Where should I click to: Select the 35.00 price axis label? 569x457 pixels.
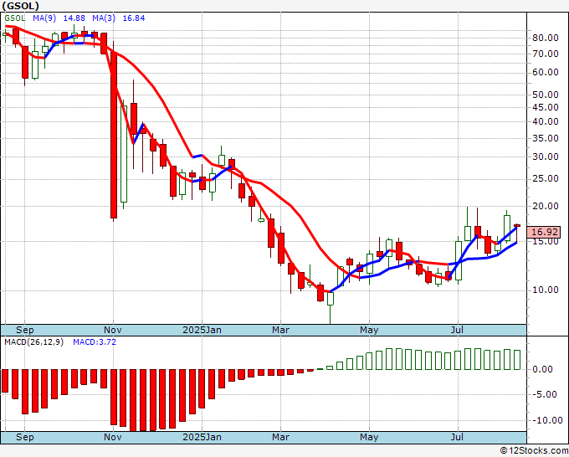coord(545,138)
